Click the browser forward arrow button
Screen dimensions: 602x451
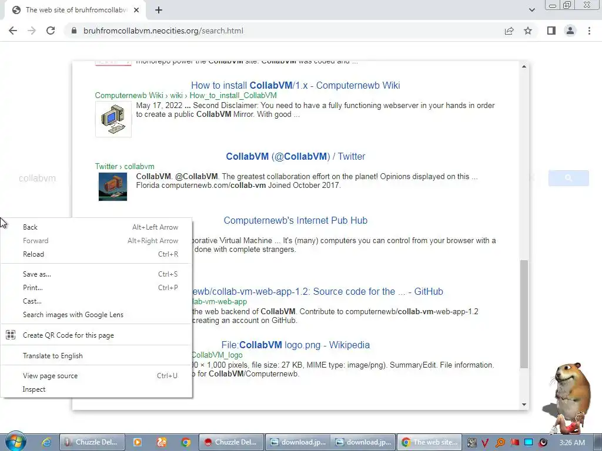click(32, 31)
